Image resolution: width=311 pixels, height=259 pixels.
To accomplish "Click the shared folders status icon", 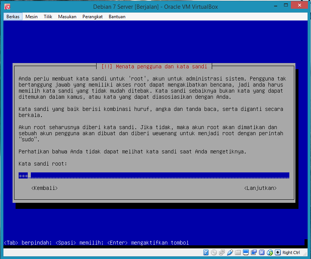I will 238,252.
